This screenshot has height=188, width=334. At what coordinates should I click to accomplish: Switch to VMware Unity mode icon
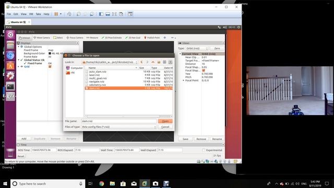pos(121,14)
